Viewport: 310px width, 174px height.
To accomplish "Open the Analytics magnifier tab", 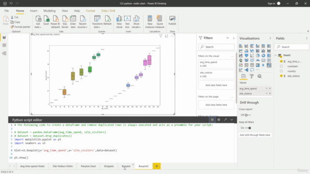I will (x=260, y=76).
